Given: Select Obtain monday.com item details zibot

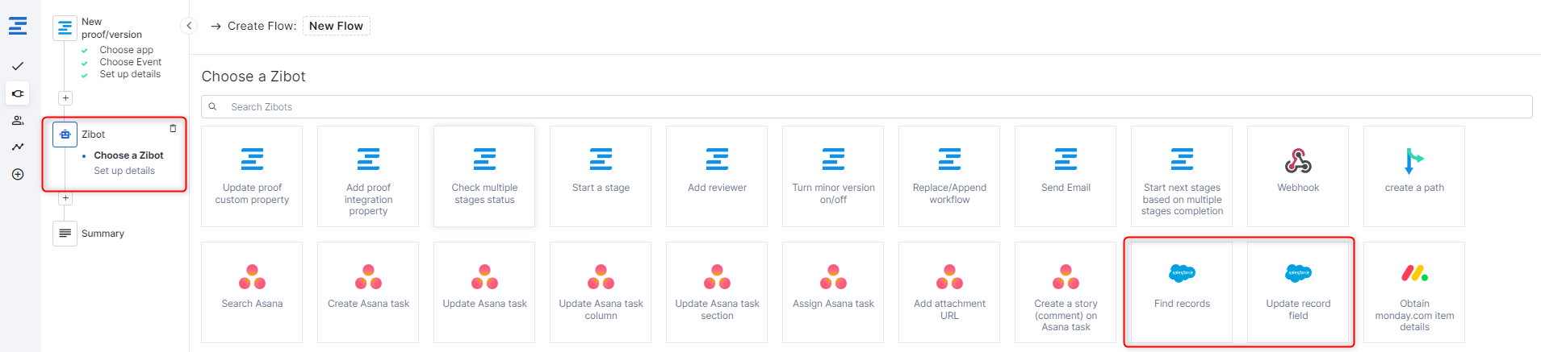Looking at the screenshot, I should pyautogui.click(x=1413, y=292).
